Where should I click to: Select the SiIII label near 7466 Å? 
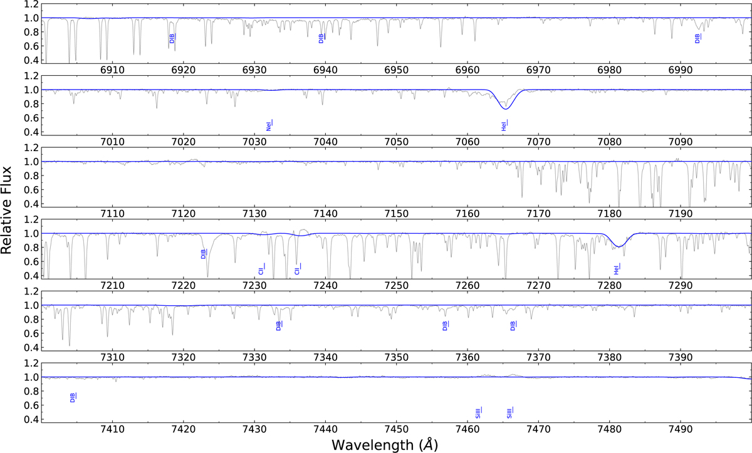tap(510, 412)
